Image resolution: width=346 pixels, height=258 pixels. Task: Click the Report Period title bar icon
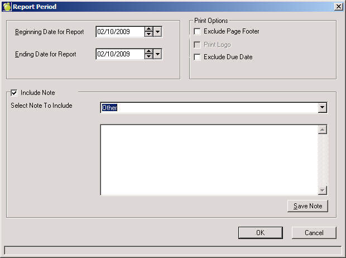point(7,6)
